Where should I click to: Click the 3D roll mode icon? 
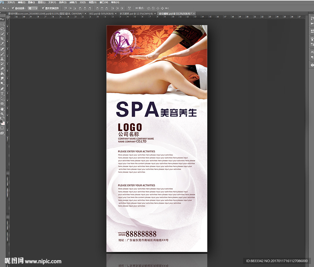[153, 8]
